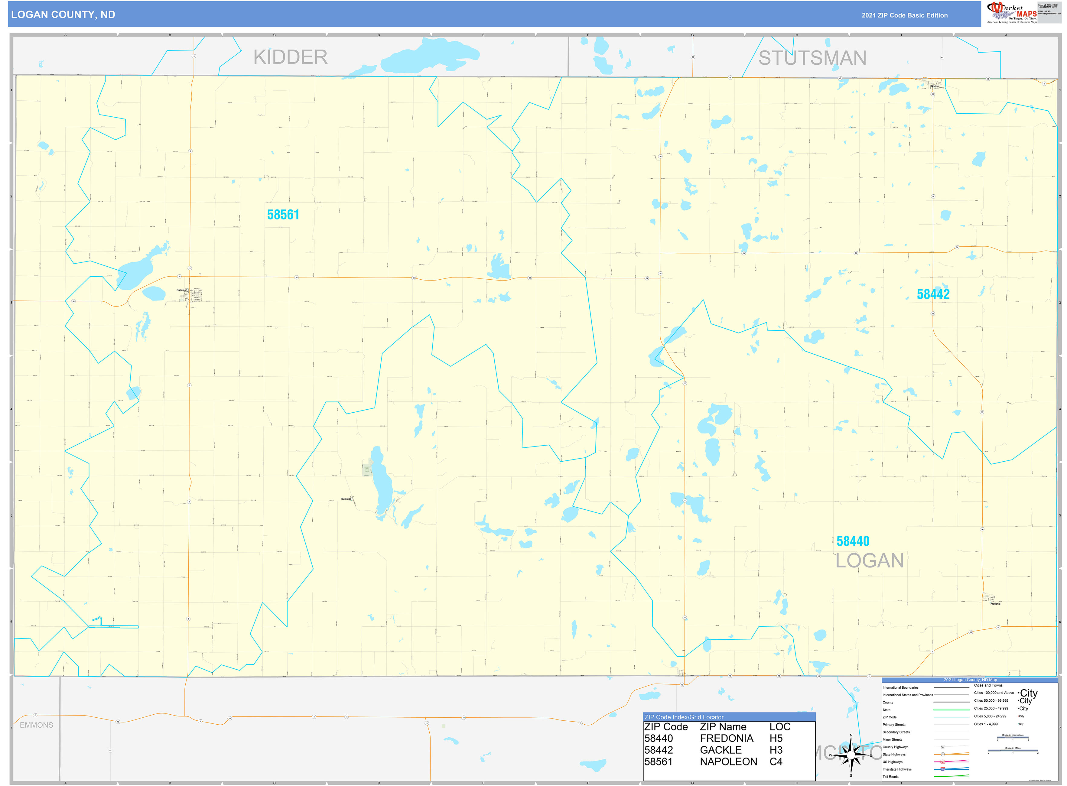
Task: Toggle the International Boundaries legend line
Action: (952, 687)
